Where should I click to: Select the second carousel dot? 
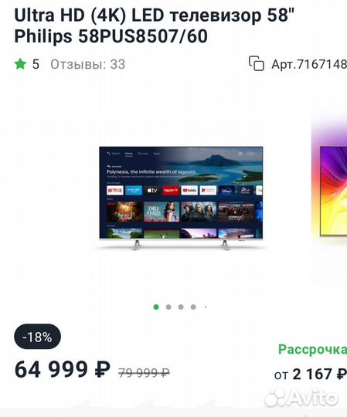click(x=168, y=307)
